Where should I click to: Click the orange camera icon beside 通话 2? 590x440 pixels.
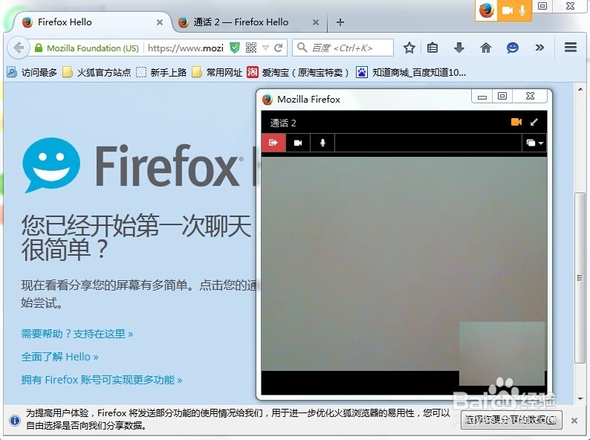(516, 122)
